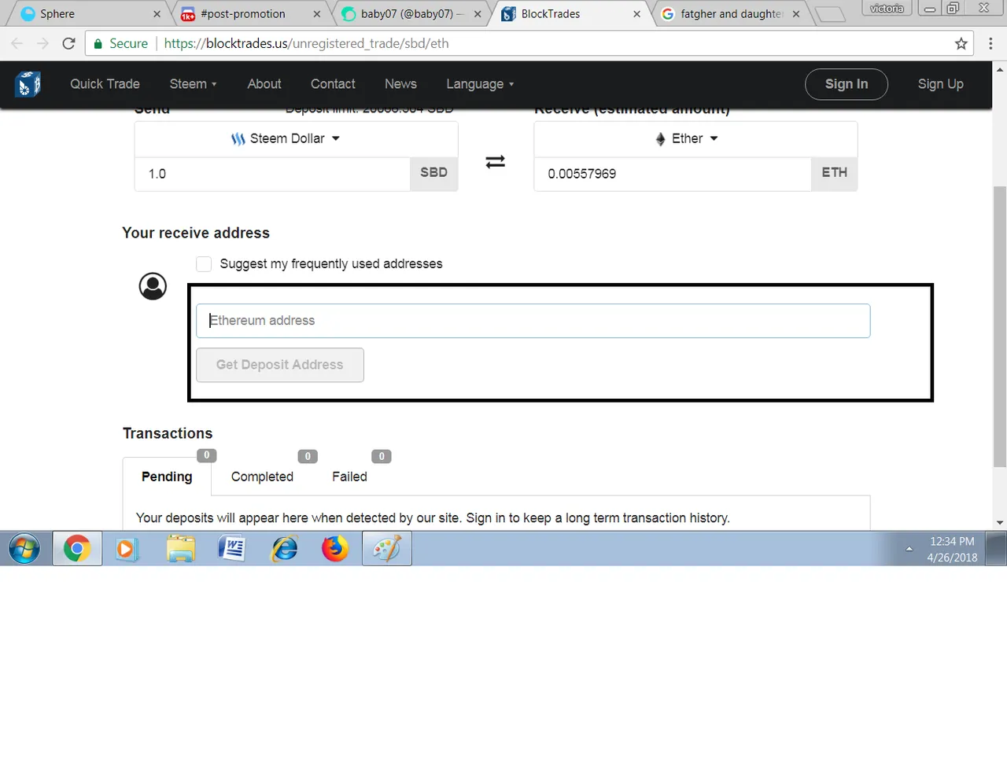Click the BlockTrades logo icon
Viewport: 1007px width, 784px height.
coord(28,84)
